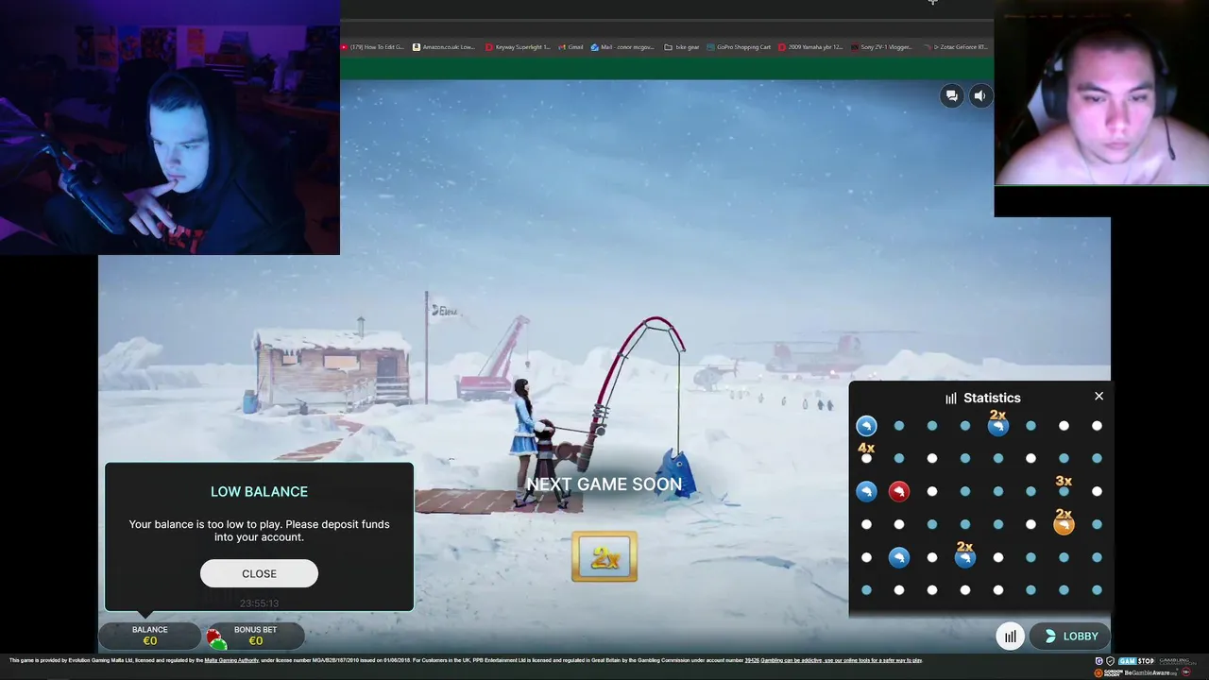Image resolution: width=1209 pixels, height=680 pixels.
Task: Click the 4x multiplier result dot
Action: click(866, 458)
